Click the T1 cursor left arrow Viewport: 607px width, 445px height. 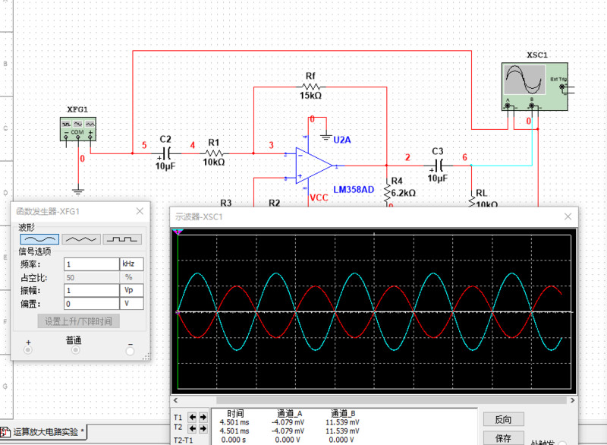coord(192,417)
